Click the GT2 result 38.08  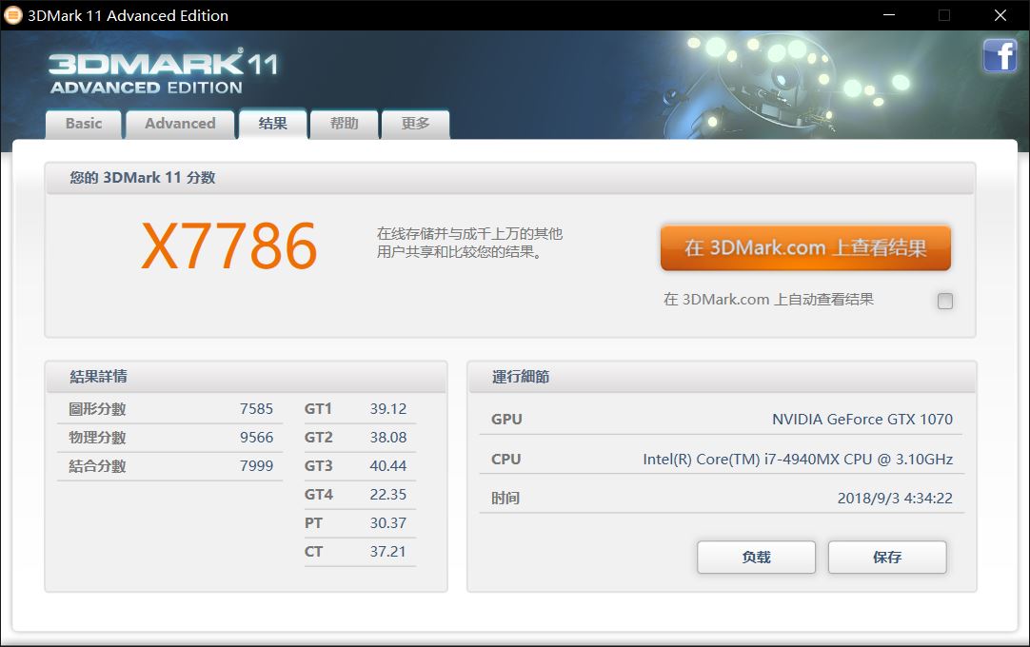(388, 438)
